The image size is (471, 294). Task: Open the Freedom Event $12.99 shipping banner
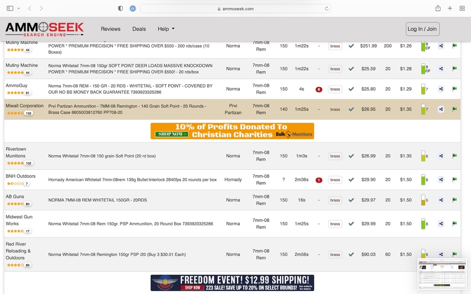pyautogui.click(x=232, y=283)
